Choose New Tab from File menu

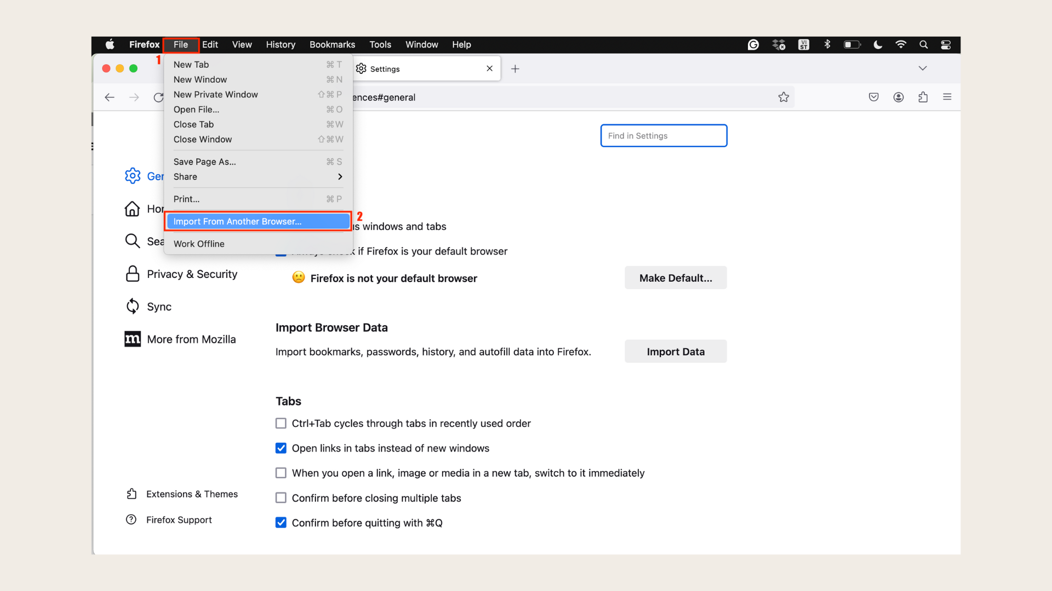click(258, 65)
